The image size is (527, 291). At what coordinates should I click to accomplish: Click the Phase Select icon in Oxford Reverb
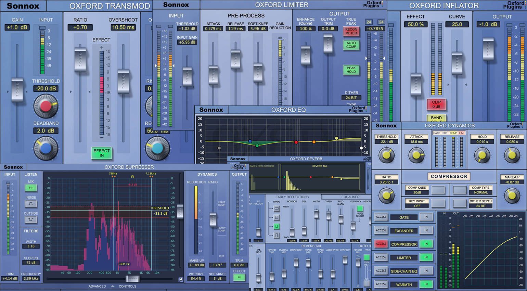point(359,208)
